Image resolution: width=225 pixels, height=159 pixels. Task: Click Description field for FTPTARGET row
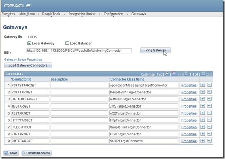tap(79, 134)
